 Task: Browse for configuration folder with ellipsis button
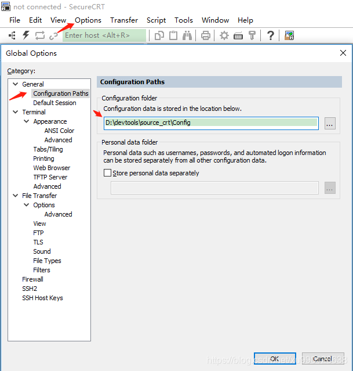330,123
